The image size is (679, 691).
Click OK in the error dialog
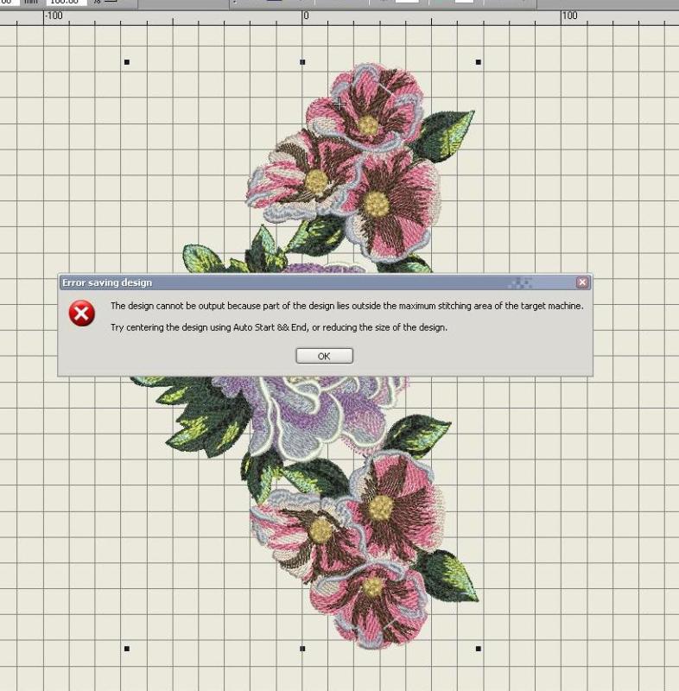coord(324,356)
